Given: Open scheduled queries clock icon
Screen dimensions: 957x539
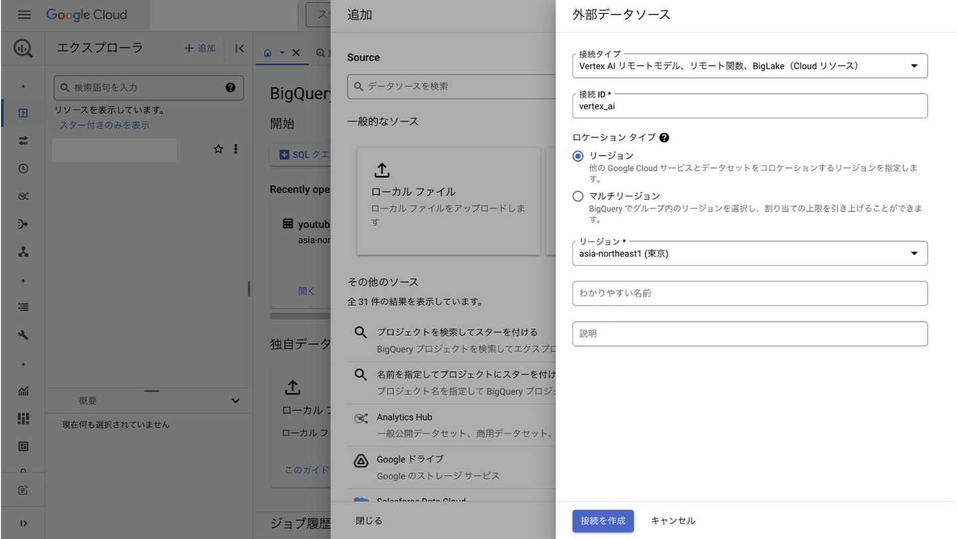Looking at the screenshot, I should point(23,169).
